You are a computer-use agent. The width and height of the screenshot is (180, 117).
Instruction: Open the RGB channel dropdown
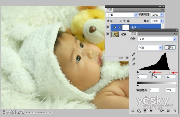coord(160,47)
